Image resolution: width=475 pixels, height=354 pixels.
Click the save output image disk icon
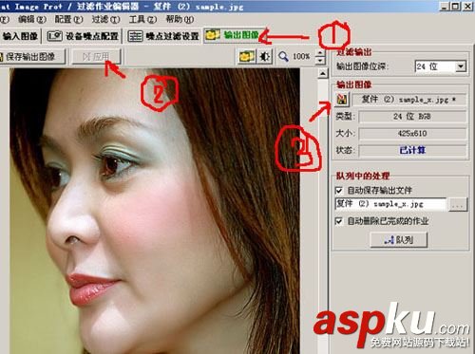click(342, 100)
